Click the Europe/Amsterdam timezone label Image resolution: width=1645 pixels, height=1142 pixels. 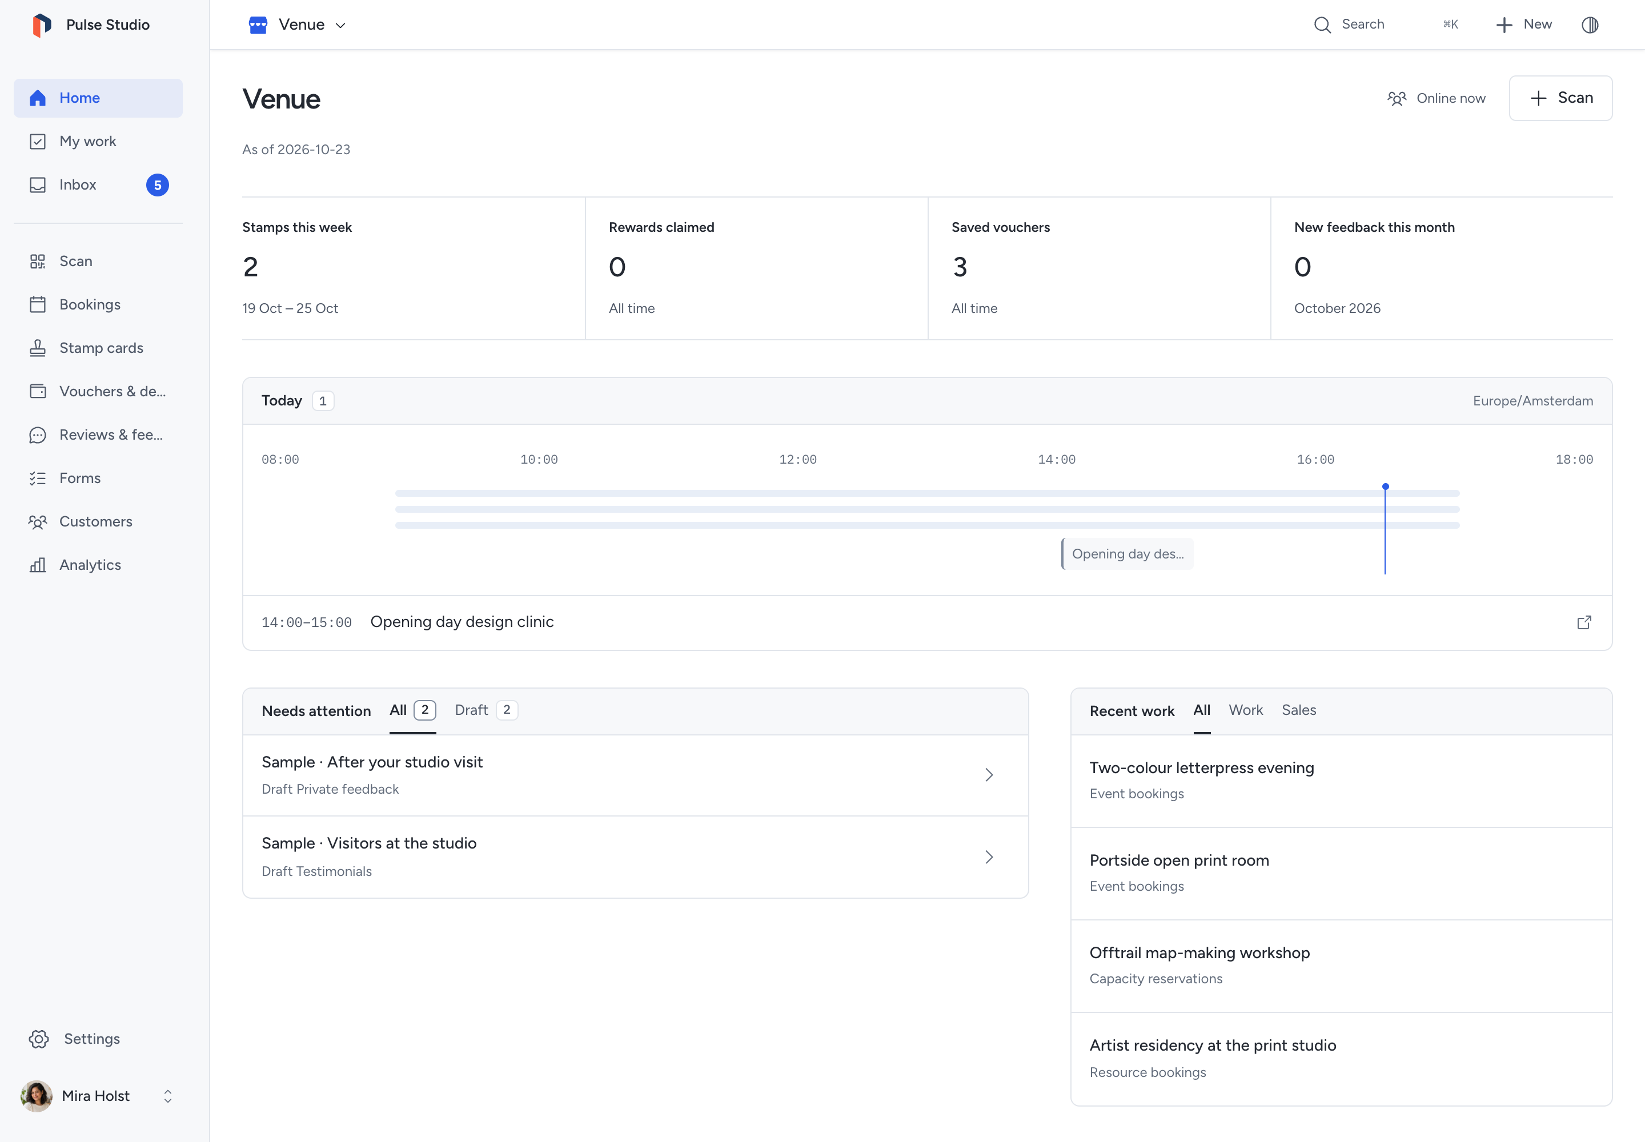point(1532,401)
